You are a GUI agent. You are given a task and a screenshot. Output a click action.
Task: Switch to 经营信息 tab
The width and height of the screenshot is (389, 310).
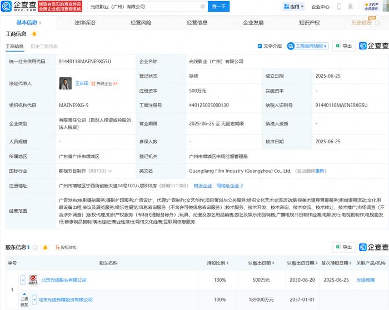(x=197, y=23)
